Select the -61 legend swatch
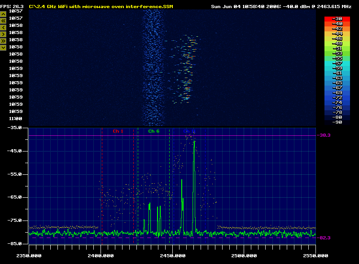 337,73
